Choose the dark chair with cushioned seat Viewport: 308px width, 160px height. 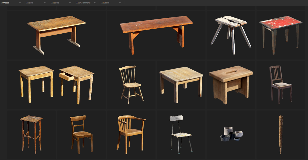coord(281,84)
